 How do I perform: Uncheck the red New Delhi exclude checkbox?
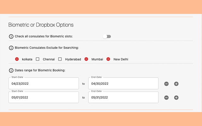(108, 59)
